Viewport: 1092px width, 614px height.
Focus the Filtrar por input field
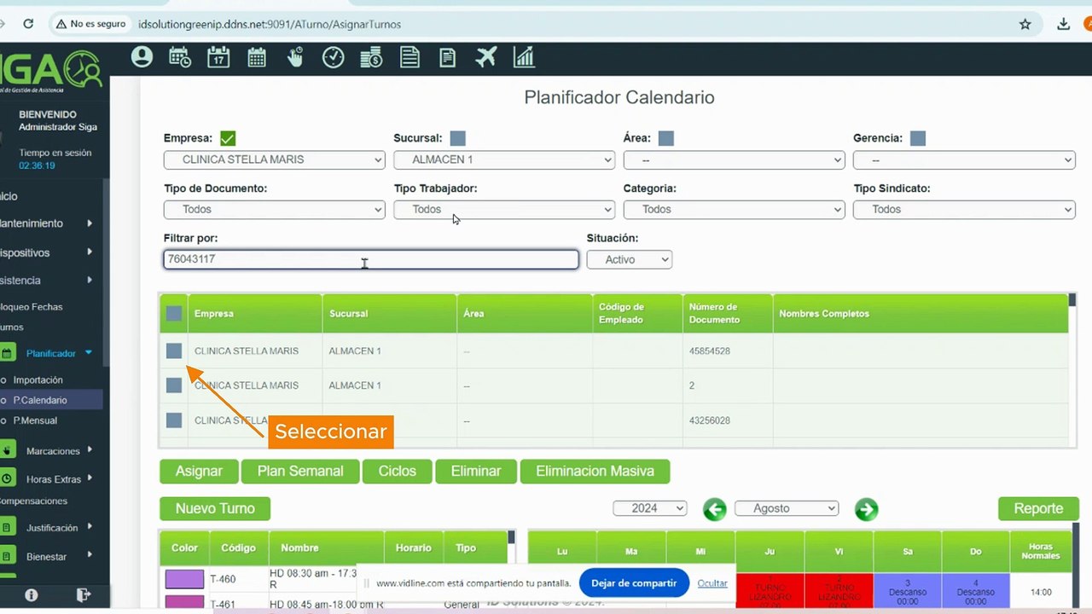[x=371, y=259]
